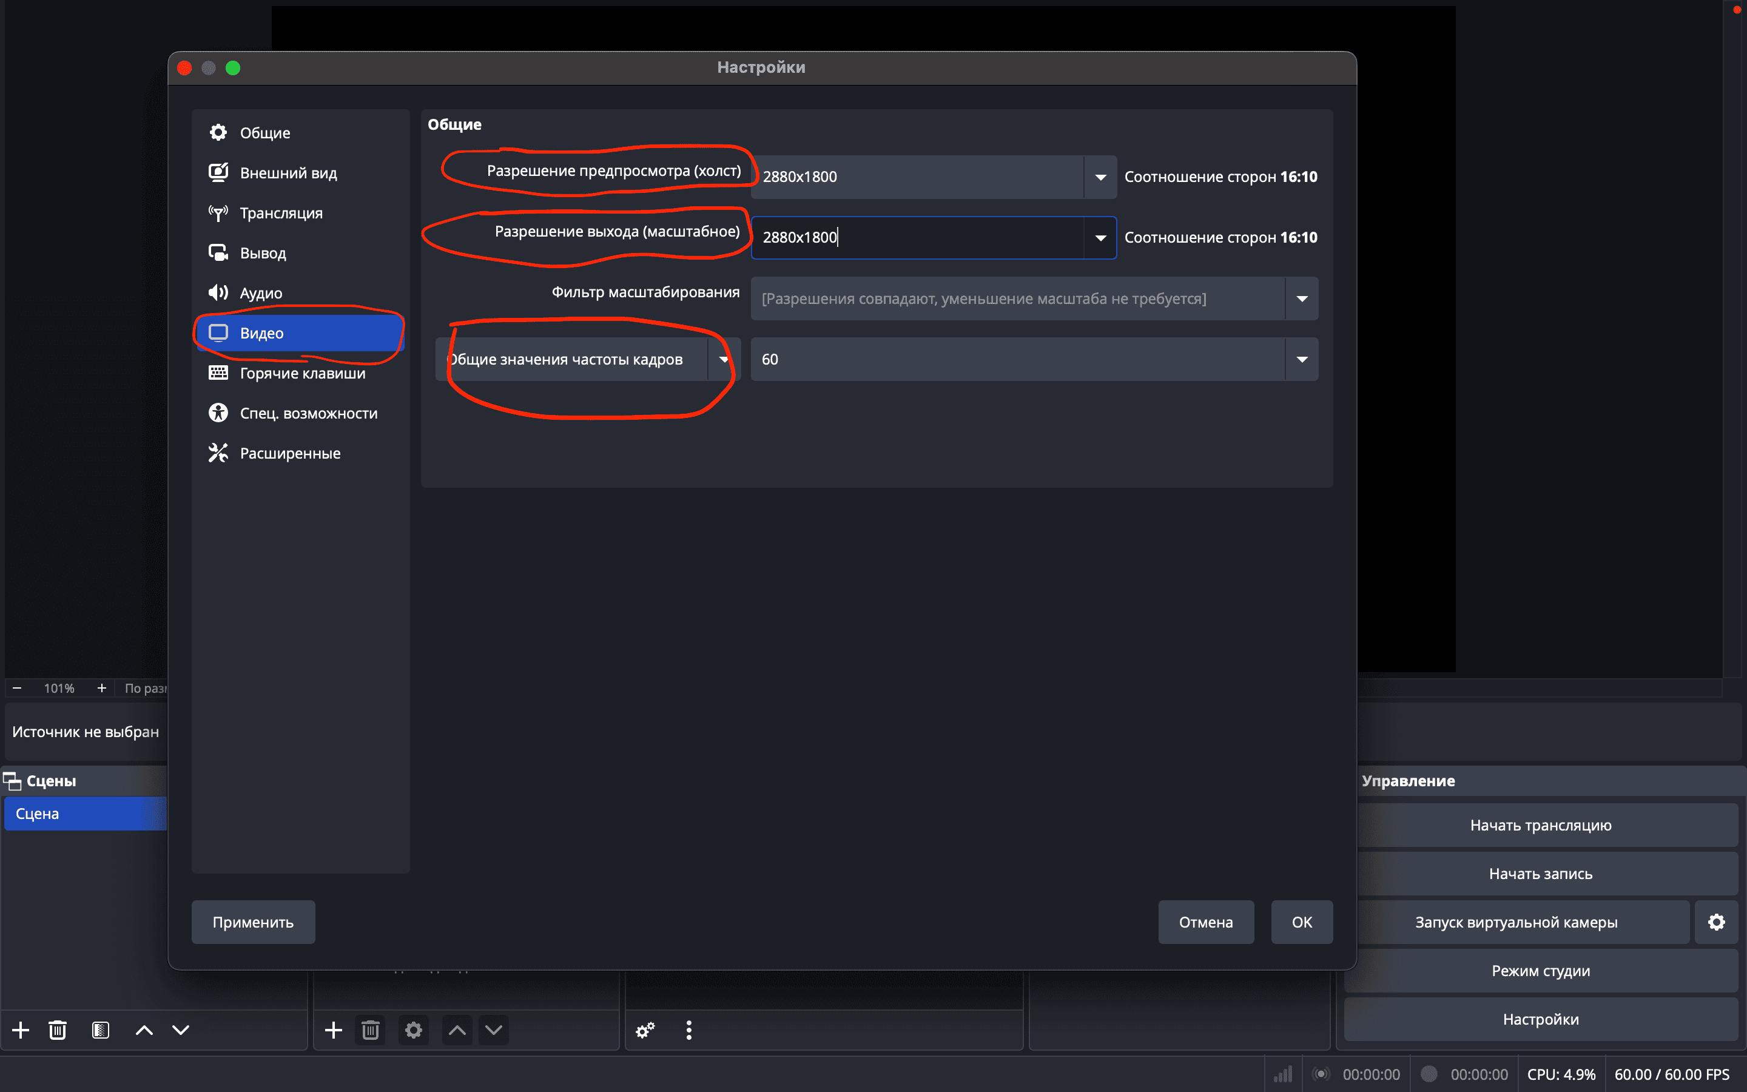The width and height of the screenshot is (1747, 1092).
Task: Remove source with trash icon
Action: [371, 1030]
